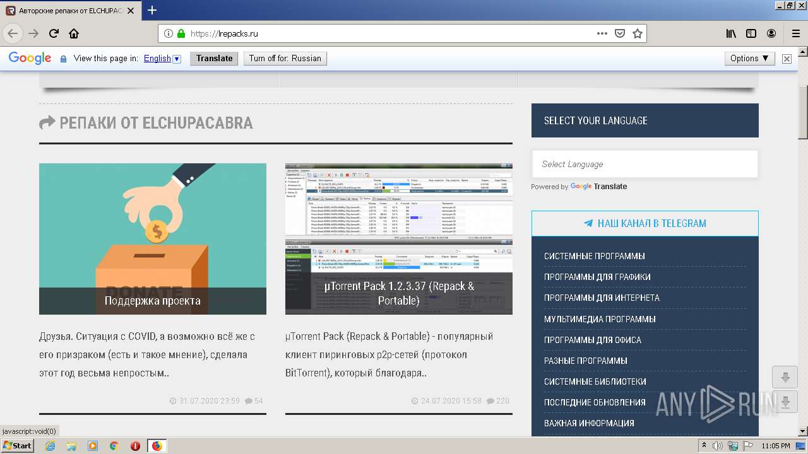Open translate Options dropdown

click(749, 58)
